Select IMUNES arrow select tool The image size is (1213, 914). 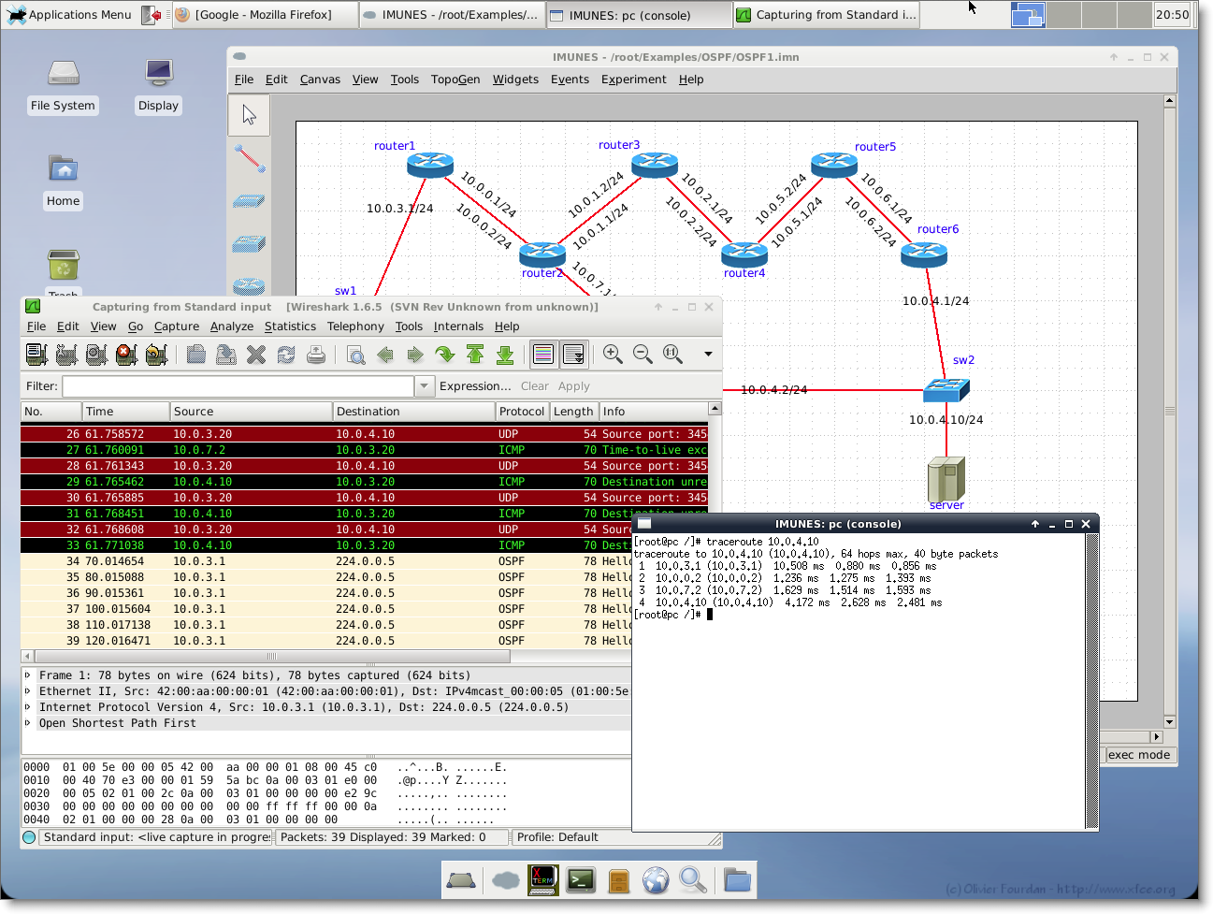coord(249,115)
